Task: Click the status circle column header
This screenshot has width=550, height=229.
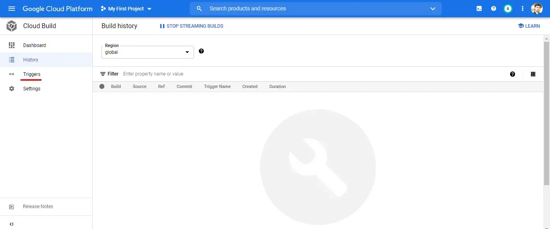Action: tap(102, 86)
